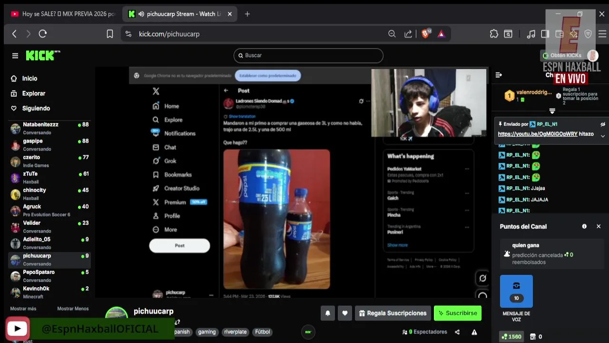Viewport: 609px width, 343px height.
Task: Close the pichuucarp Stream tab
Action: point(230,14)
